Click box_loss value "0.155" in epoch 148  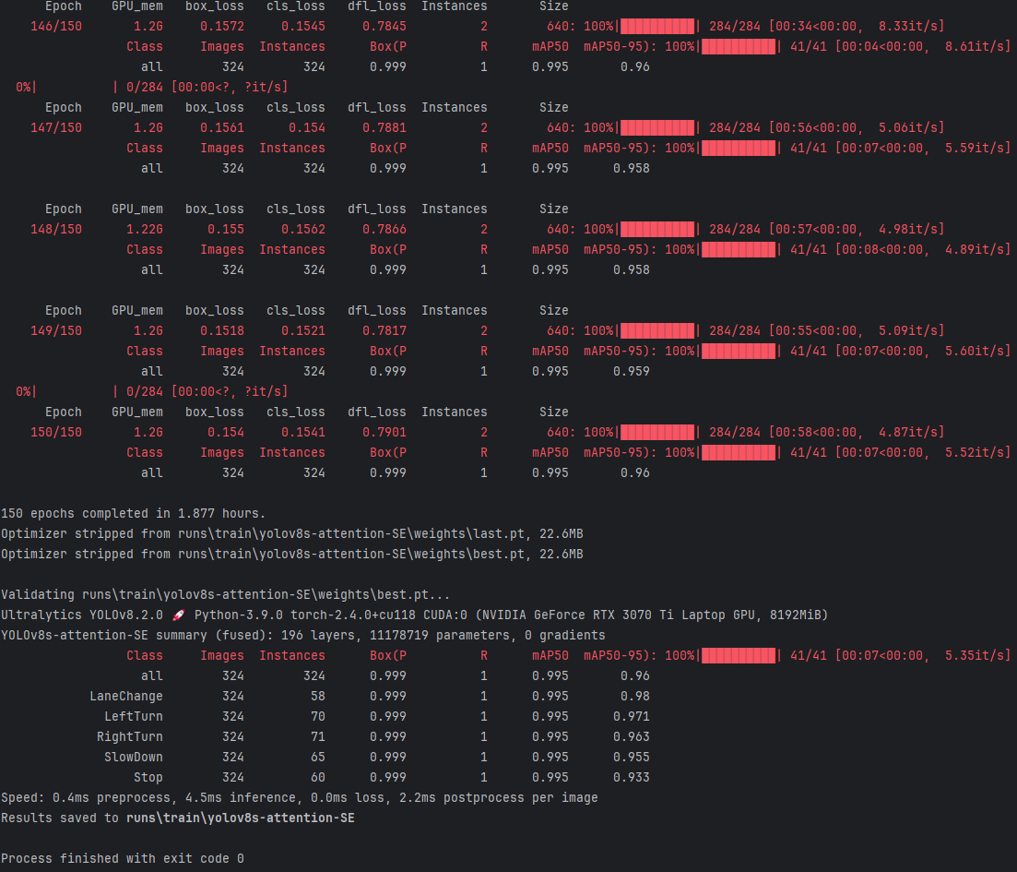click(226, 229)
